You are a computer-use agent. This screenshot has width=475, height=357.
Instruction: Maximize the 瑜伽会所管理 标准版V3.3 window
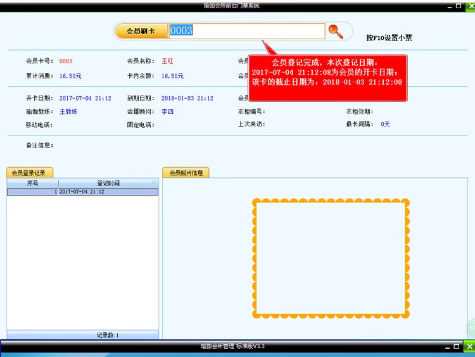pyautogui.click(x=457, y=346)
